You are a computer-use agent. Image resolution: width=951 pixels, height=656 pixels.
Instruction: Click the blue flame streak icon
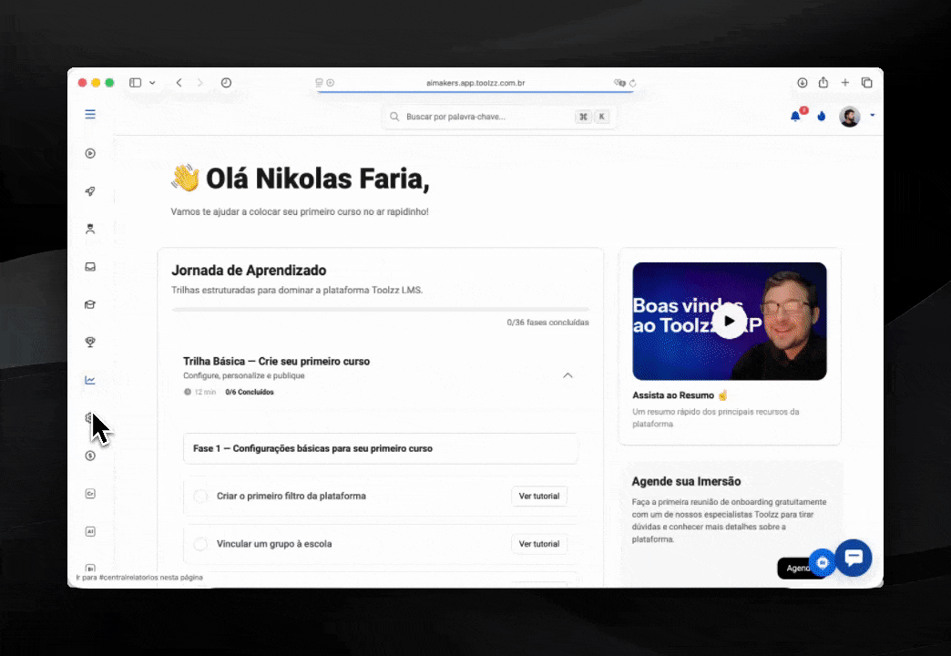click(822, 116)
